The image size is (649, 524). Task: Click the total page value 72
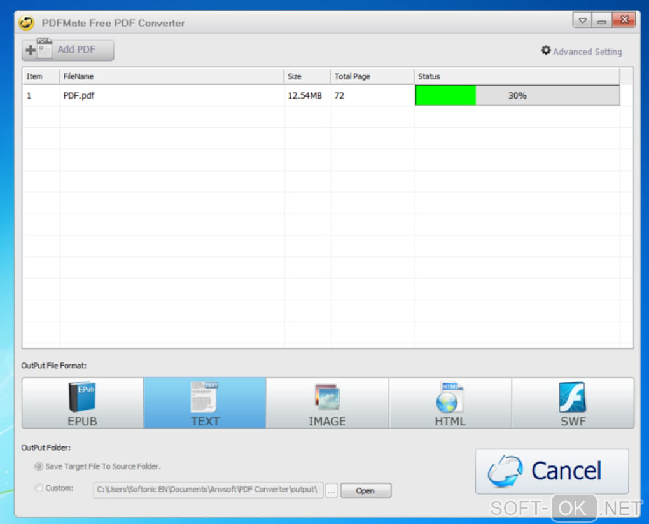(339, 95)
